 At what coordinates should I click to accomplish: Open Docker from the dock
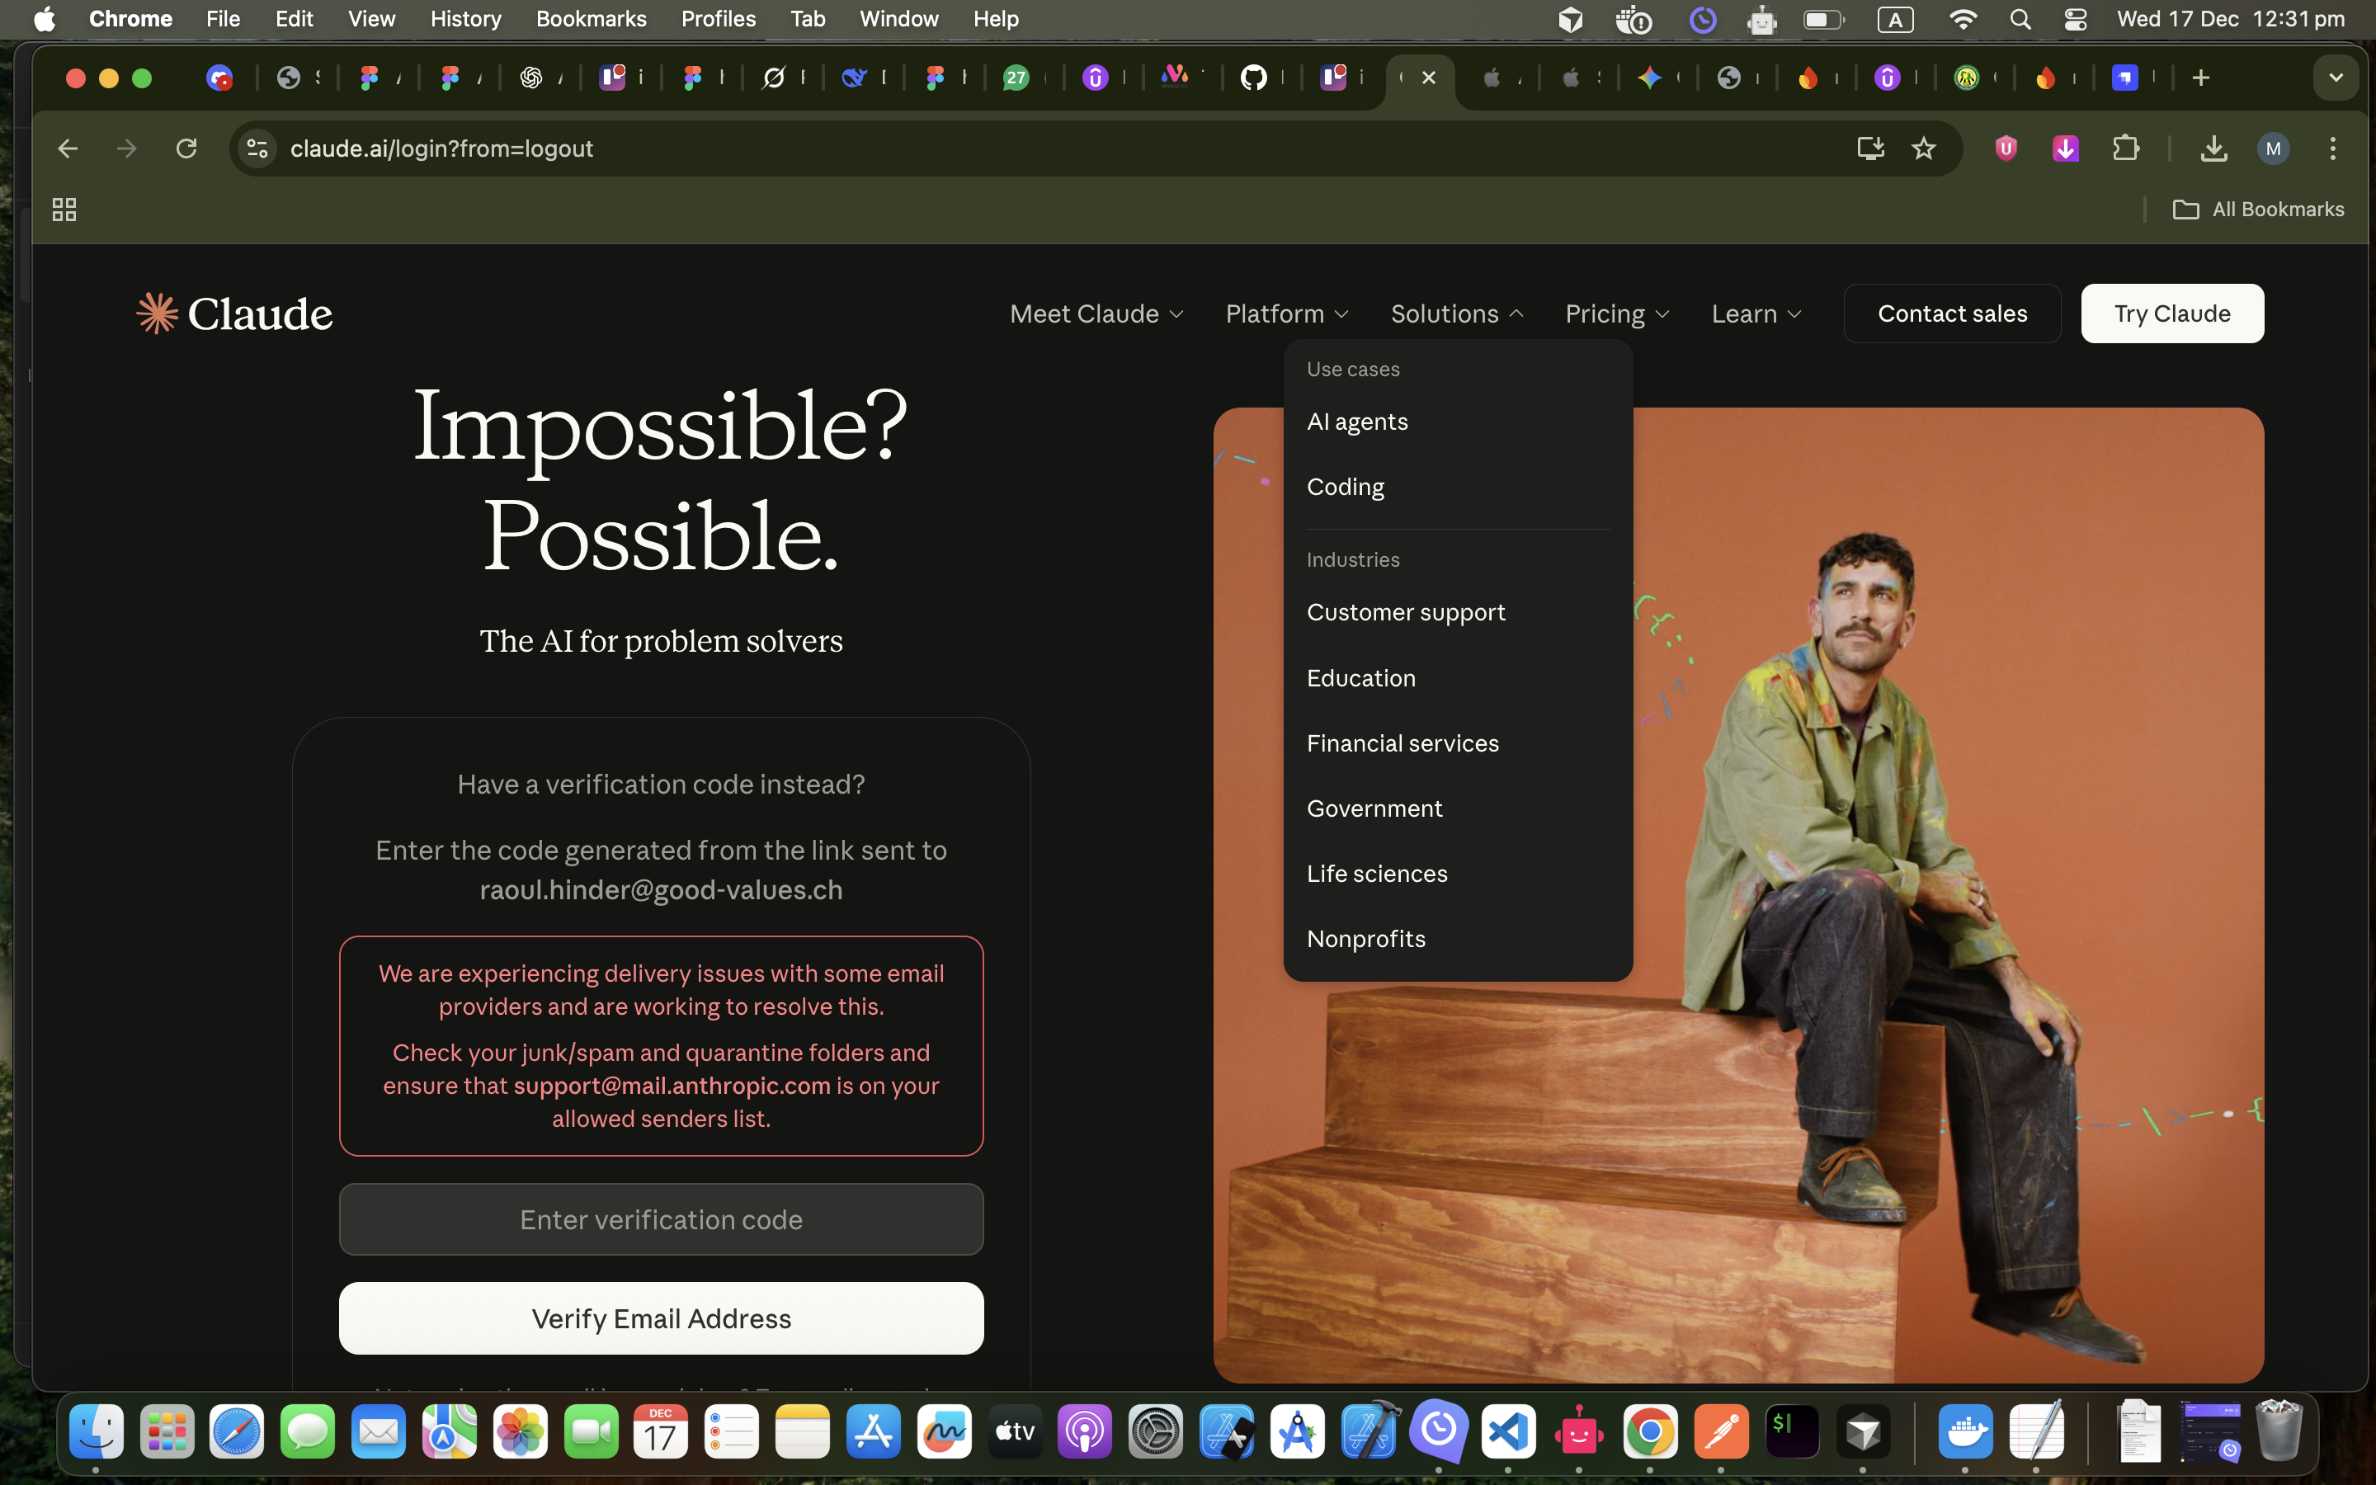[x=1964, y=1431]
